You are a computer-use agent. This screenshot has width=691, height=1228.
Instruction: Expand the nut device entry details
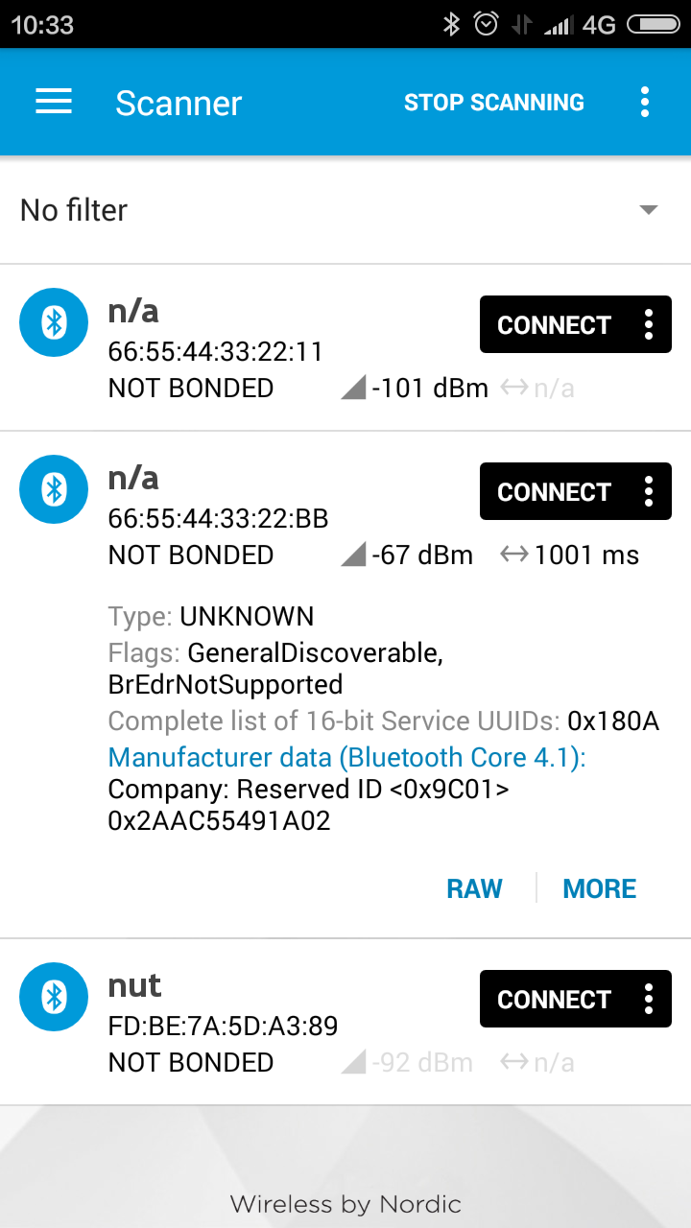point(345,1022)
